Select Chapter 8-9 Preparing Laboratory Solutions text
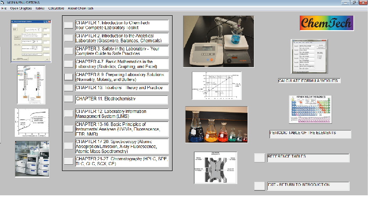 [122, 77]
